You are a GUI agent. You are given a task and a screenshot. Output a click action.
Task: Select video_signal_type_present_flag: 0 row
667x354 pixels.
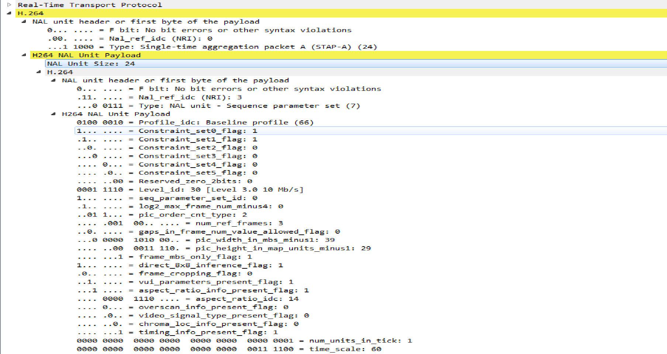click(x=193, y=316)
